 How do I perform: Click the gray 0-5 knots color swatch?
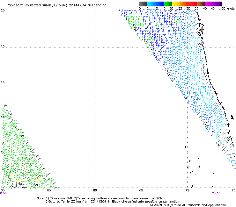143,4
